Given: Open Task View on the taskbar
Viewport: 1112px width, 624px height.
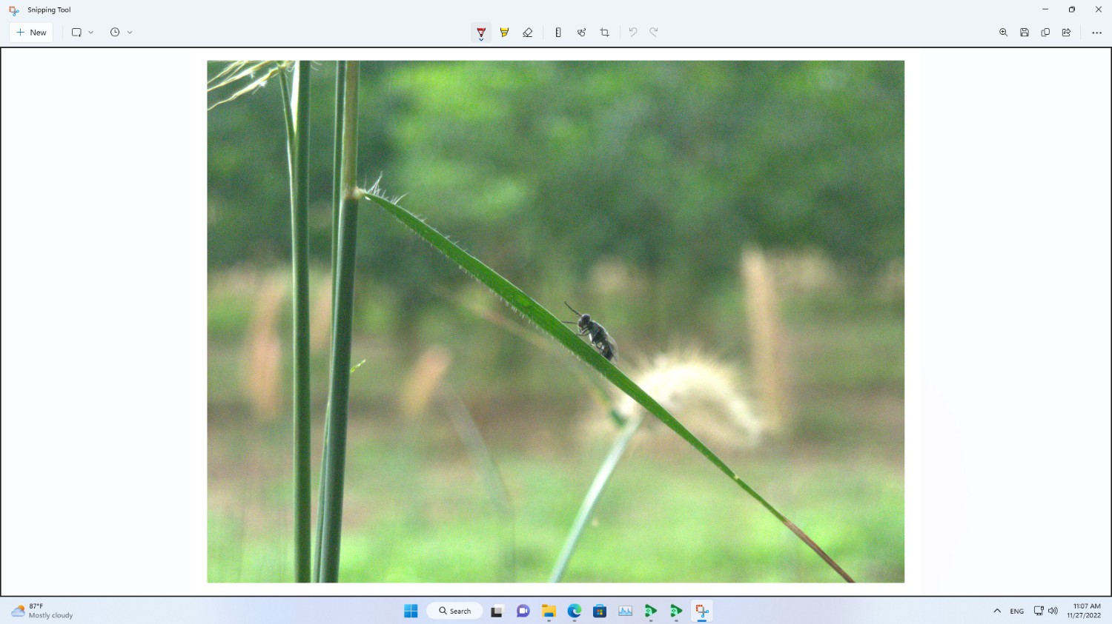Looking at the screenshot, I should pos(497,611).
